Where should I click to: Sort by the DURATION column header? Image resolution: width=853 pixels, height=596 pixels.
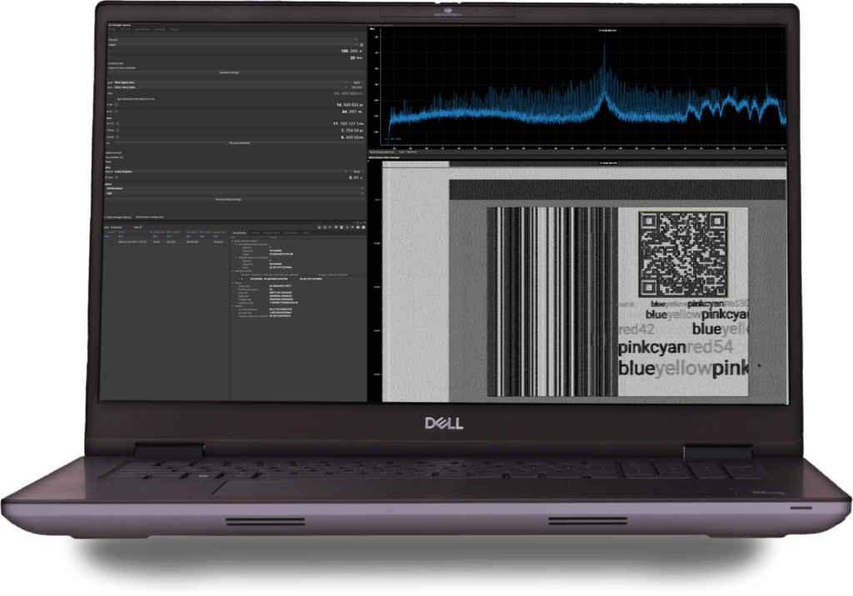point(158,232)
